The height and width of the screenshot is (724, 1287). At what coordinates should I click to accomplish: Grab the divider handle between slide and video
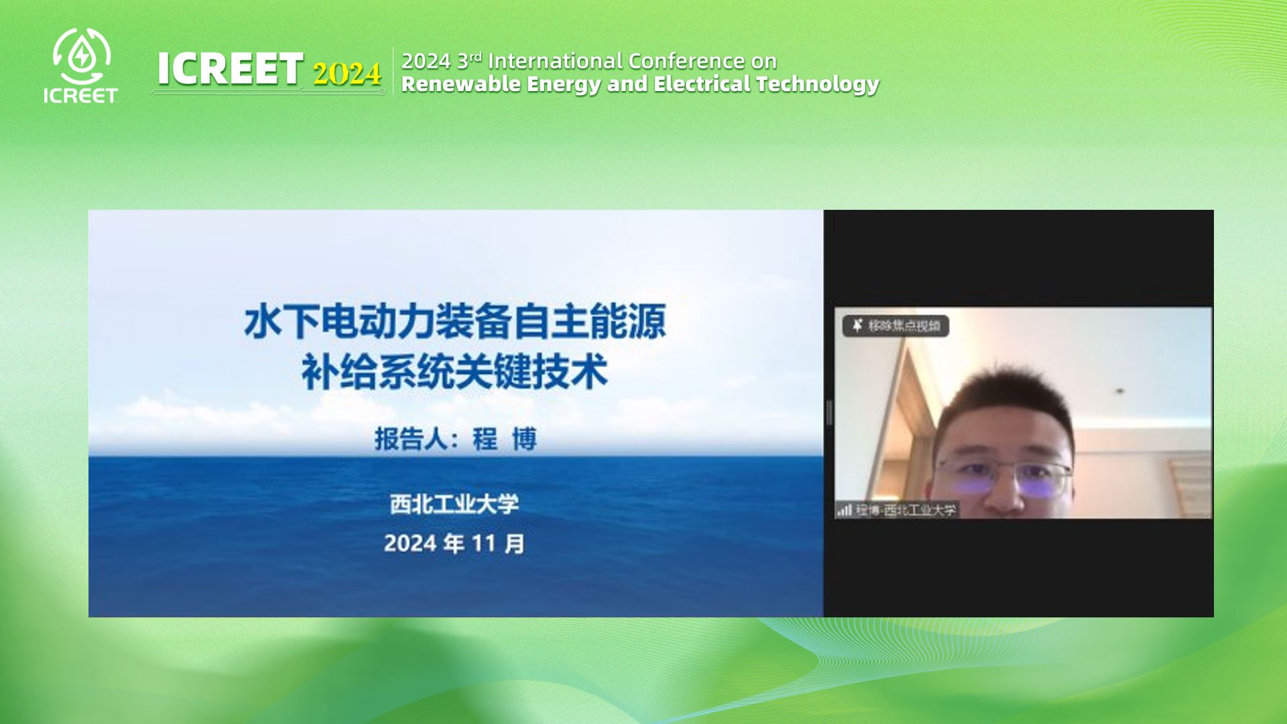tap(829, 413)
